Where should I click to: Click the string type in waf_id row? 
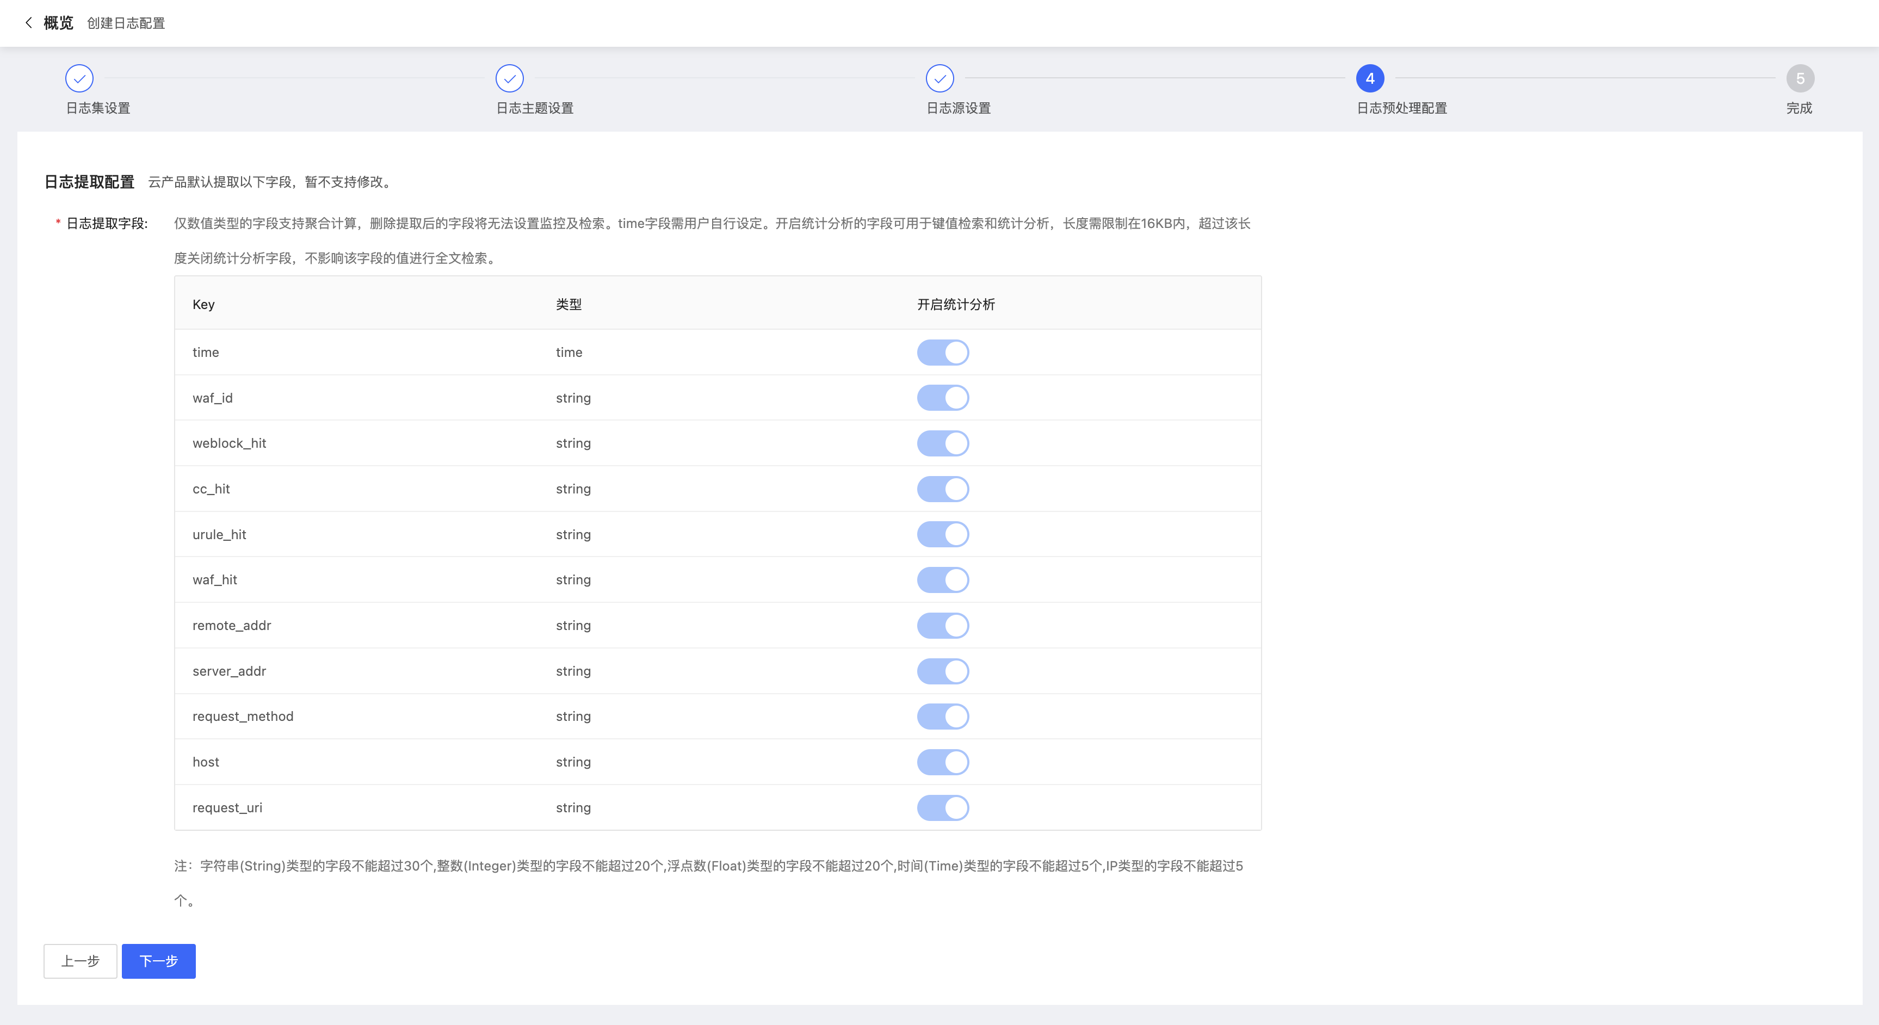pyautogui.click(x=573, y=398)
